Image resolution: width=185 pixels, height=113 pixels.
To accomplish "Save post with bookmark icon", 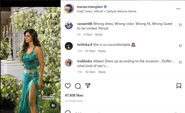I will [179, 86].
